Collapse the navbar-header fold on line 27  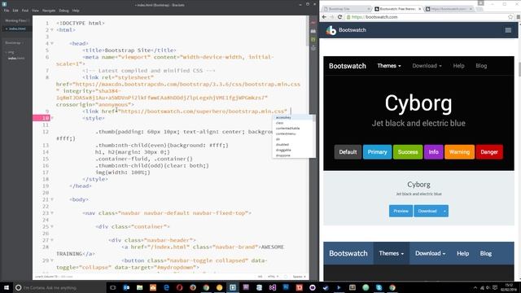click(x=52, y=240)
